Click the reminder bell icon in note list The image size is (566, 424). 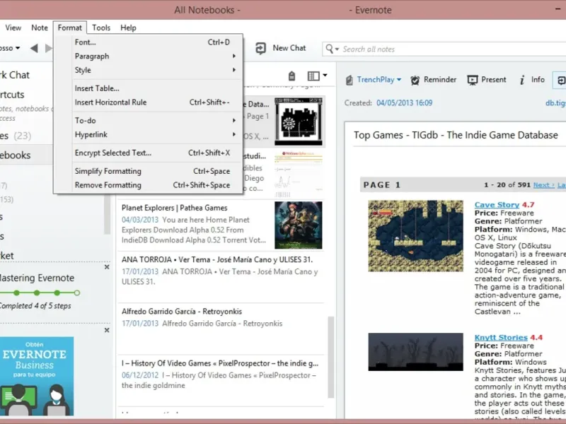click(x=291, y=76)
